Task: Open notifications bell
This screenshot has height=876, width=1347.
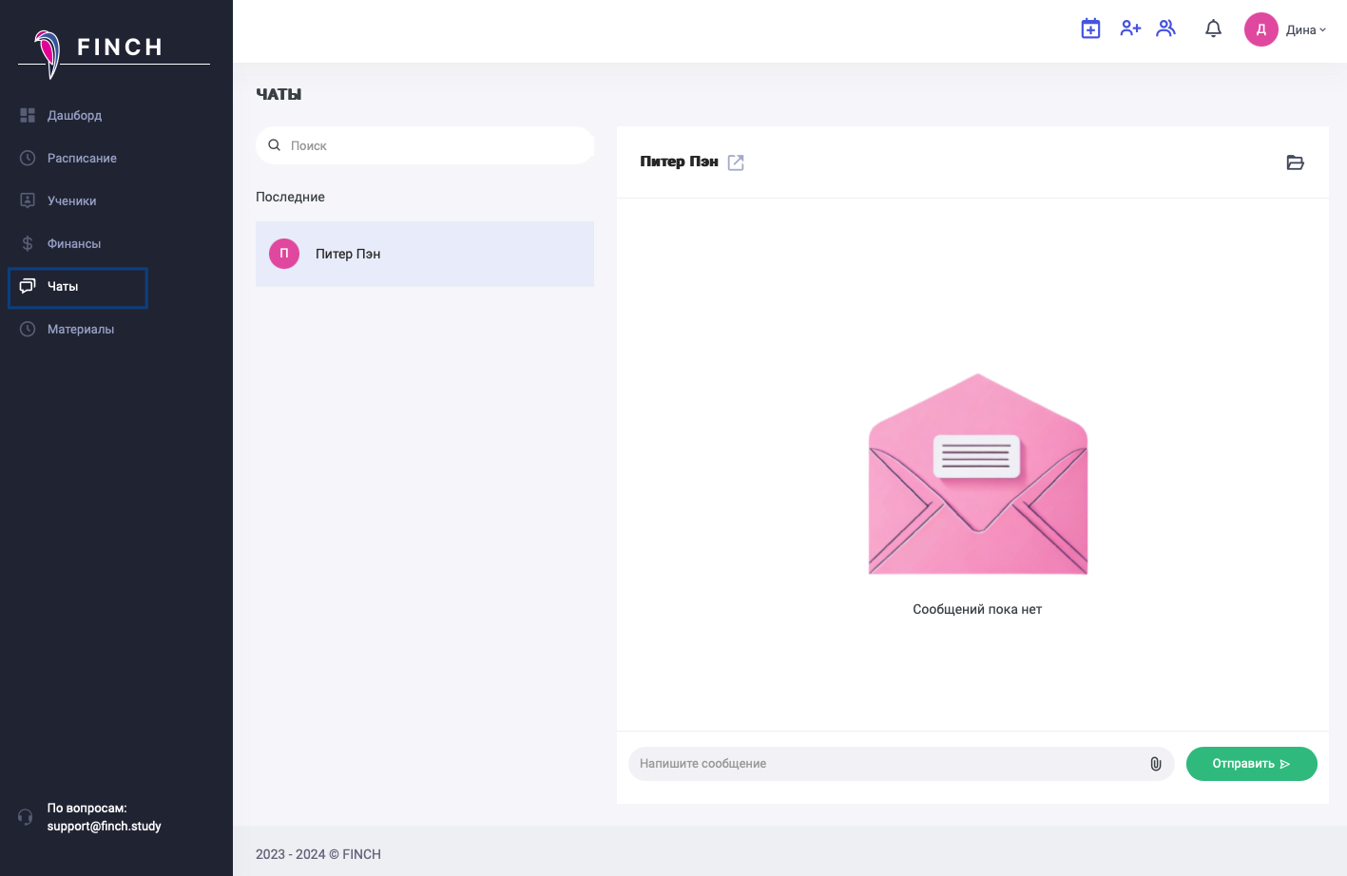Action: click(1213, 29)
